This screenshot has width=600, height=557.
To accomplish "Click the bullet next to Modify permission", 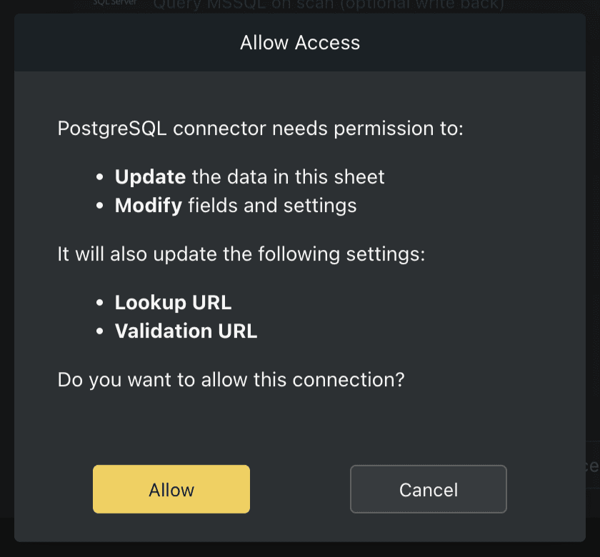I will [x=101, y=205].
